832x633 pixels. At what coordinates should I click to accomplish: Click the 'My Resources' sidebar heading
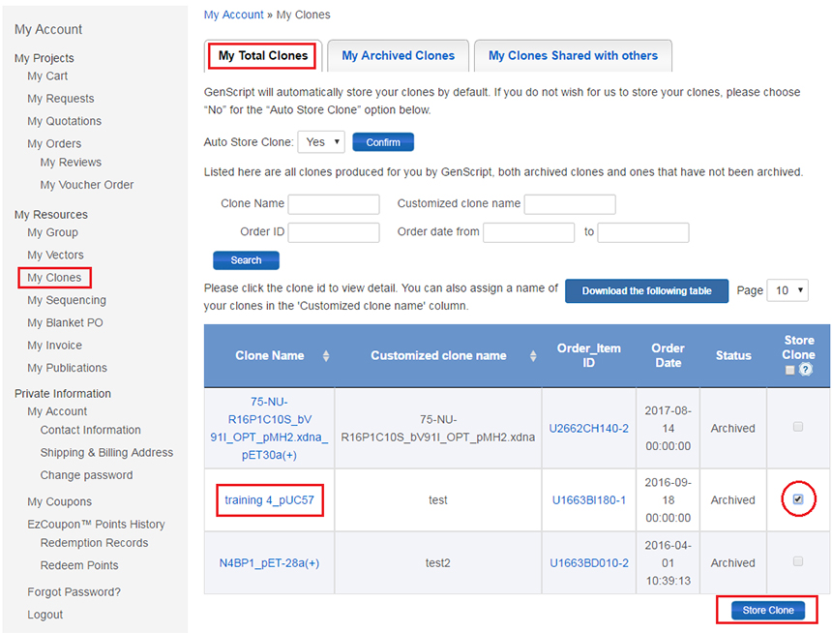pyautogui.click(x=51, y=215)
